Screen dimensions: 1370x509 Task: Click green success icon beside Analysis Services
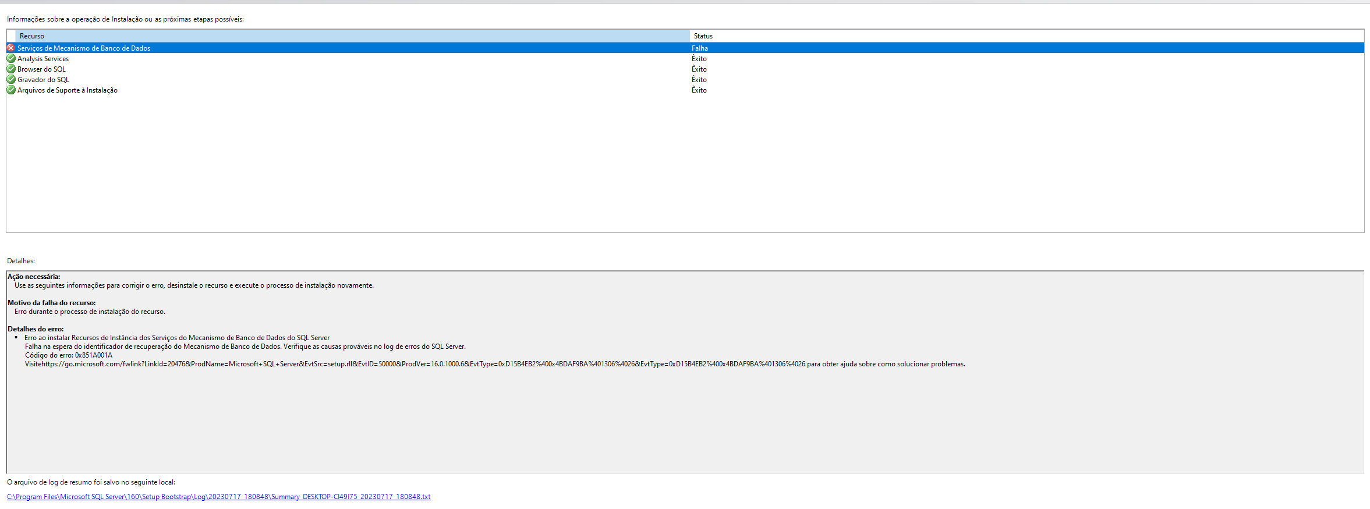click(x=11, y=58)
